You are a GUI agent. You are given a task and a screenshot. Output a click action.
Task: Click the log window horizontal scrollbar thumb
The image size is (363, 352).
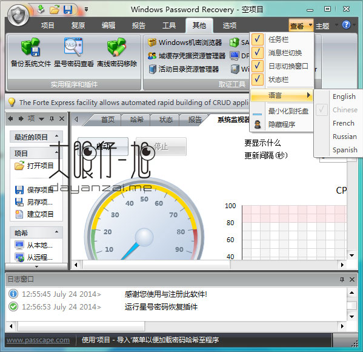(81, 326)
